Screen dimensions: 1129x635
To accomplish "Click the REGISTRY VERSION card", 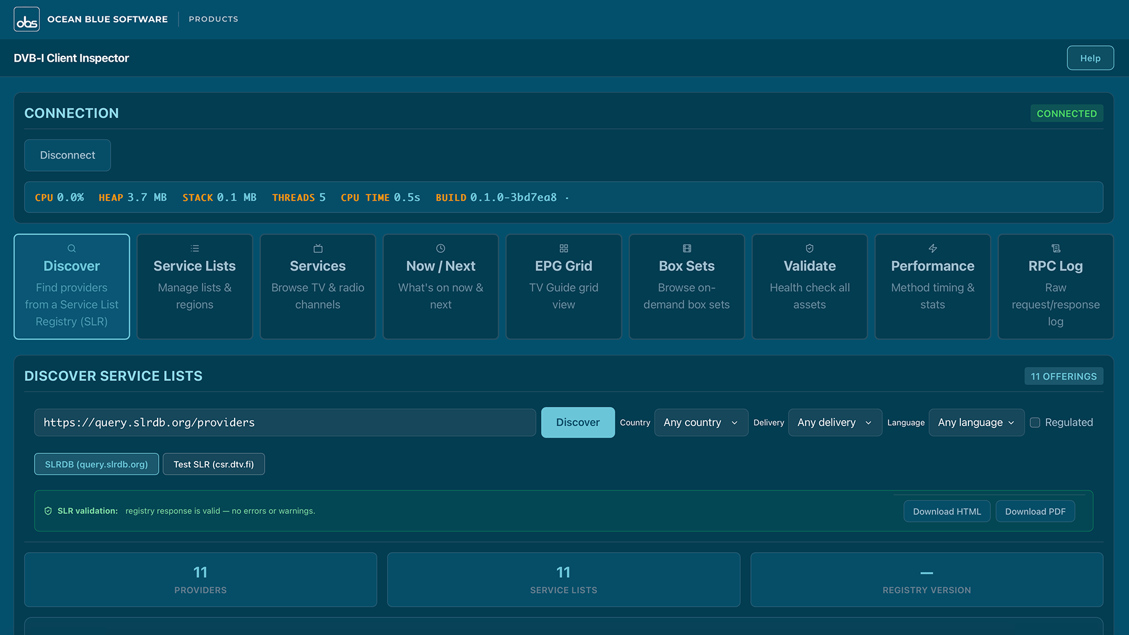I will pyautogui.click(x=927, y=580).
